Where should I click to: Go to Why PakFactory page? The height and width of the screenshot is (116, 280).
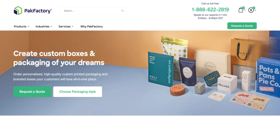click(91, 26)
